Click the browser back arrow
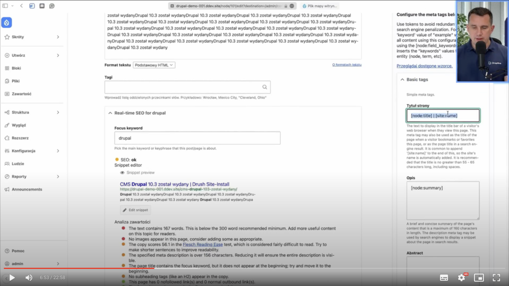 tap(21, 6)
